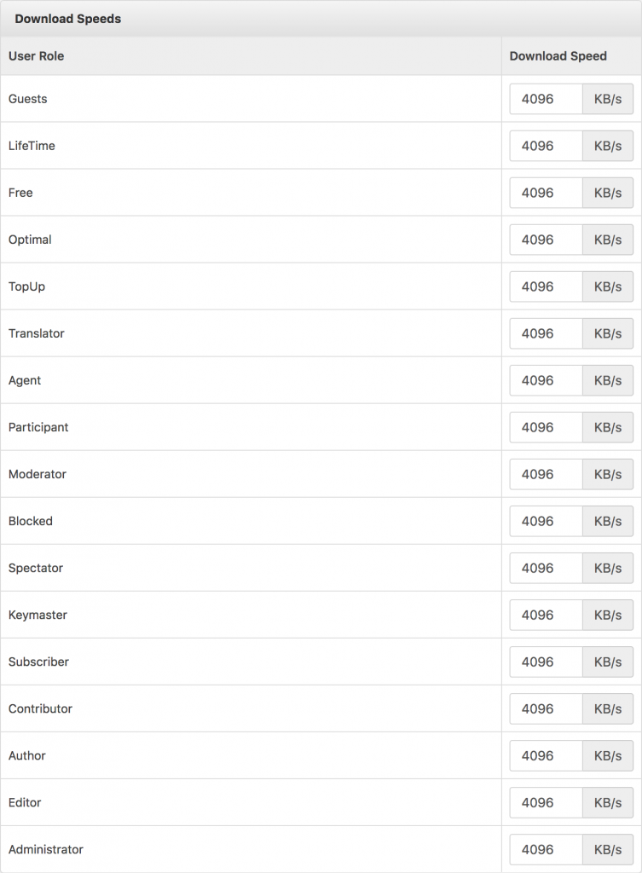Screen dimensions: 642x873
Task: Click the Moderator download speed field
Action: point(545,474)
